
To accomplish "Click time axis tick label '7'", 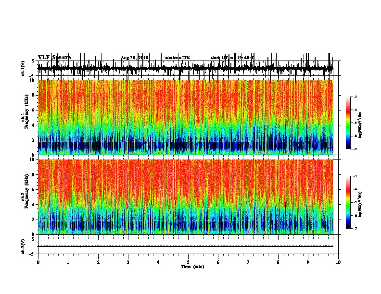I will (x=248, y=262).
